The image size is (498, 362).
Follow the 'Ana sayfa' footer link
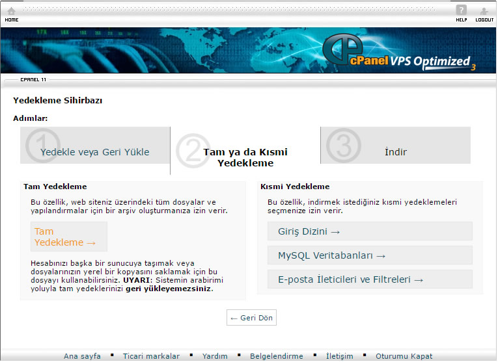[x=82, y=356]
